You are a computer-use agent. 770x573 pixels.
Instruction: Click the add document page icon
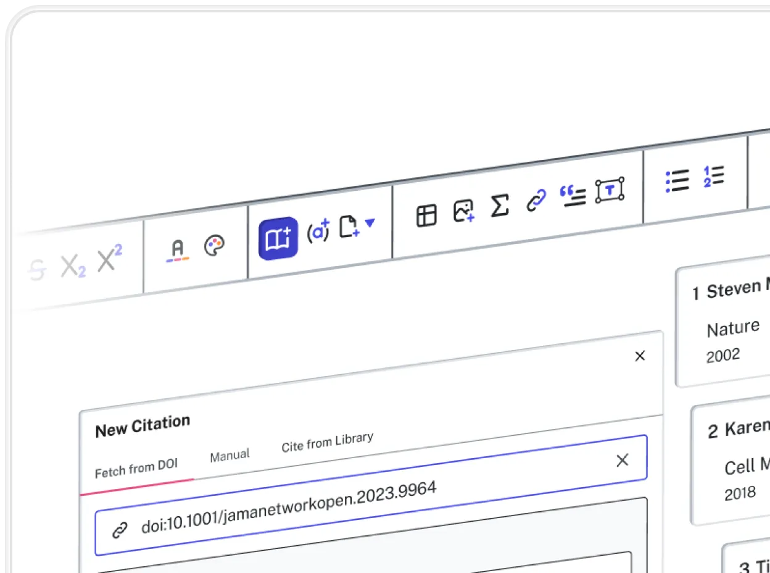pyautogui.click(x=350, y=227)
